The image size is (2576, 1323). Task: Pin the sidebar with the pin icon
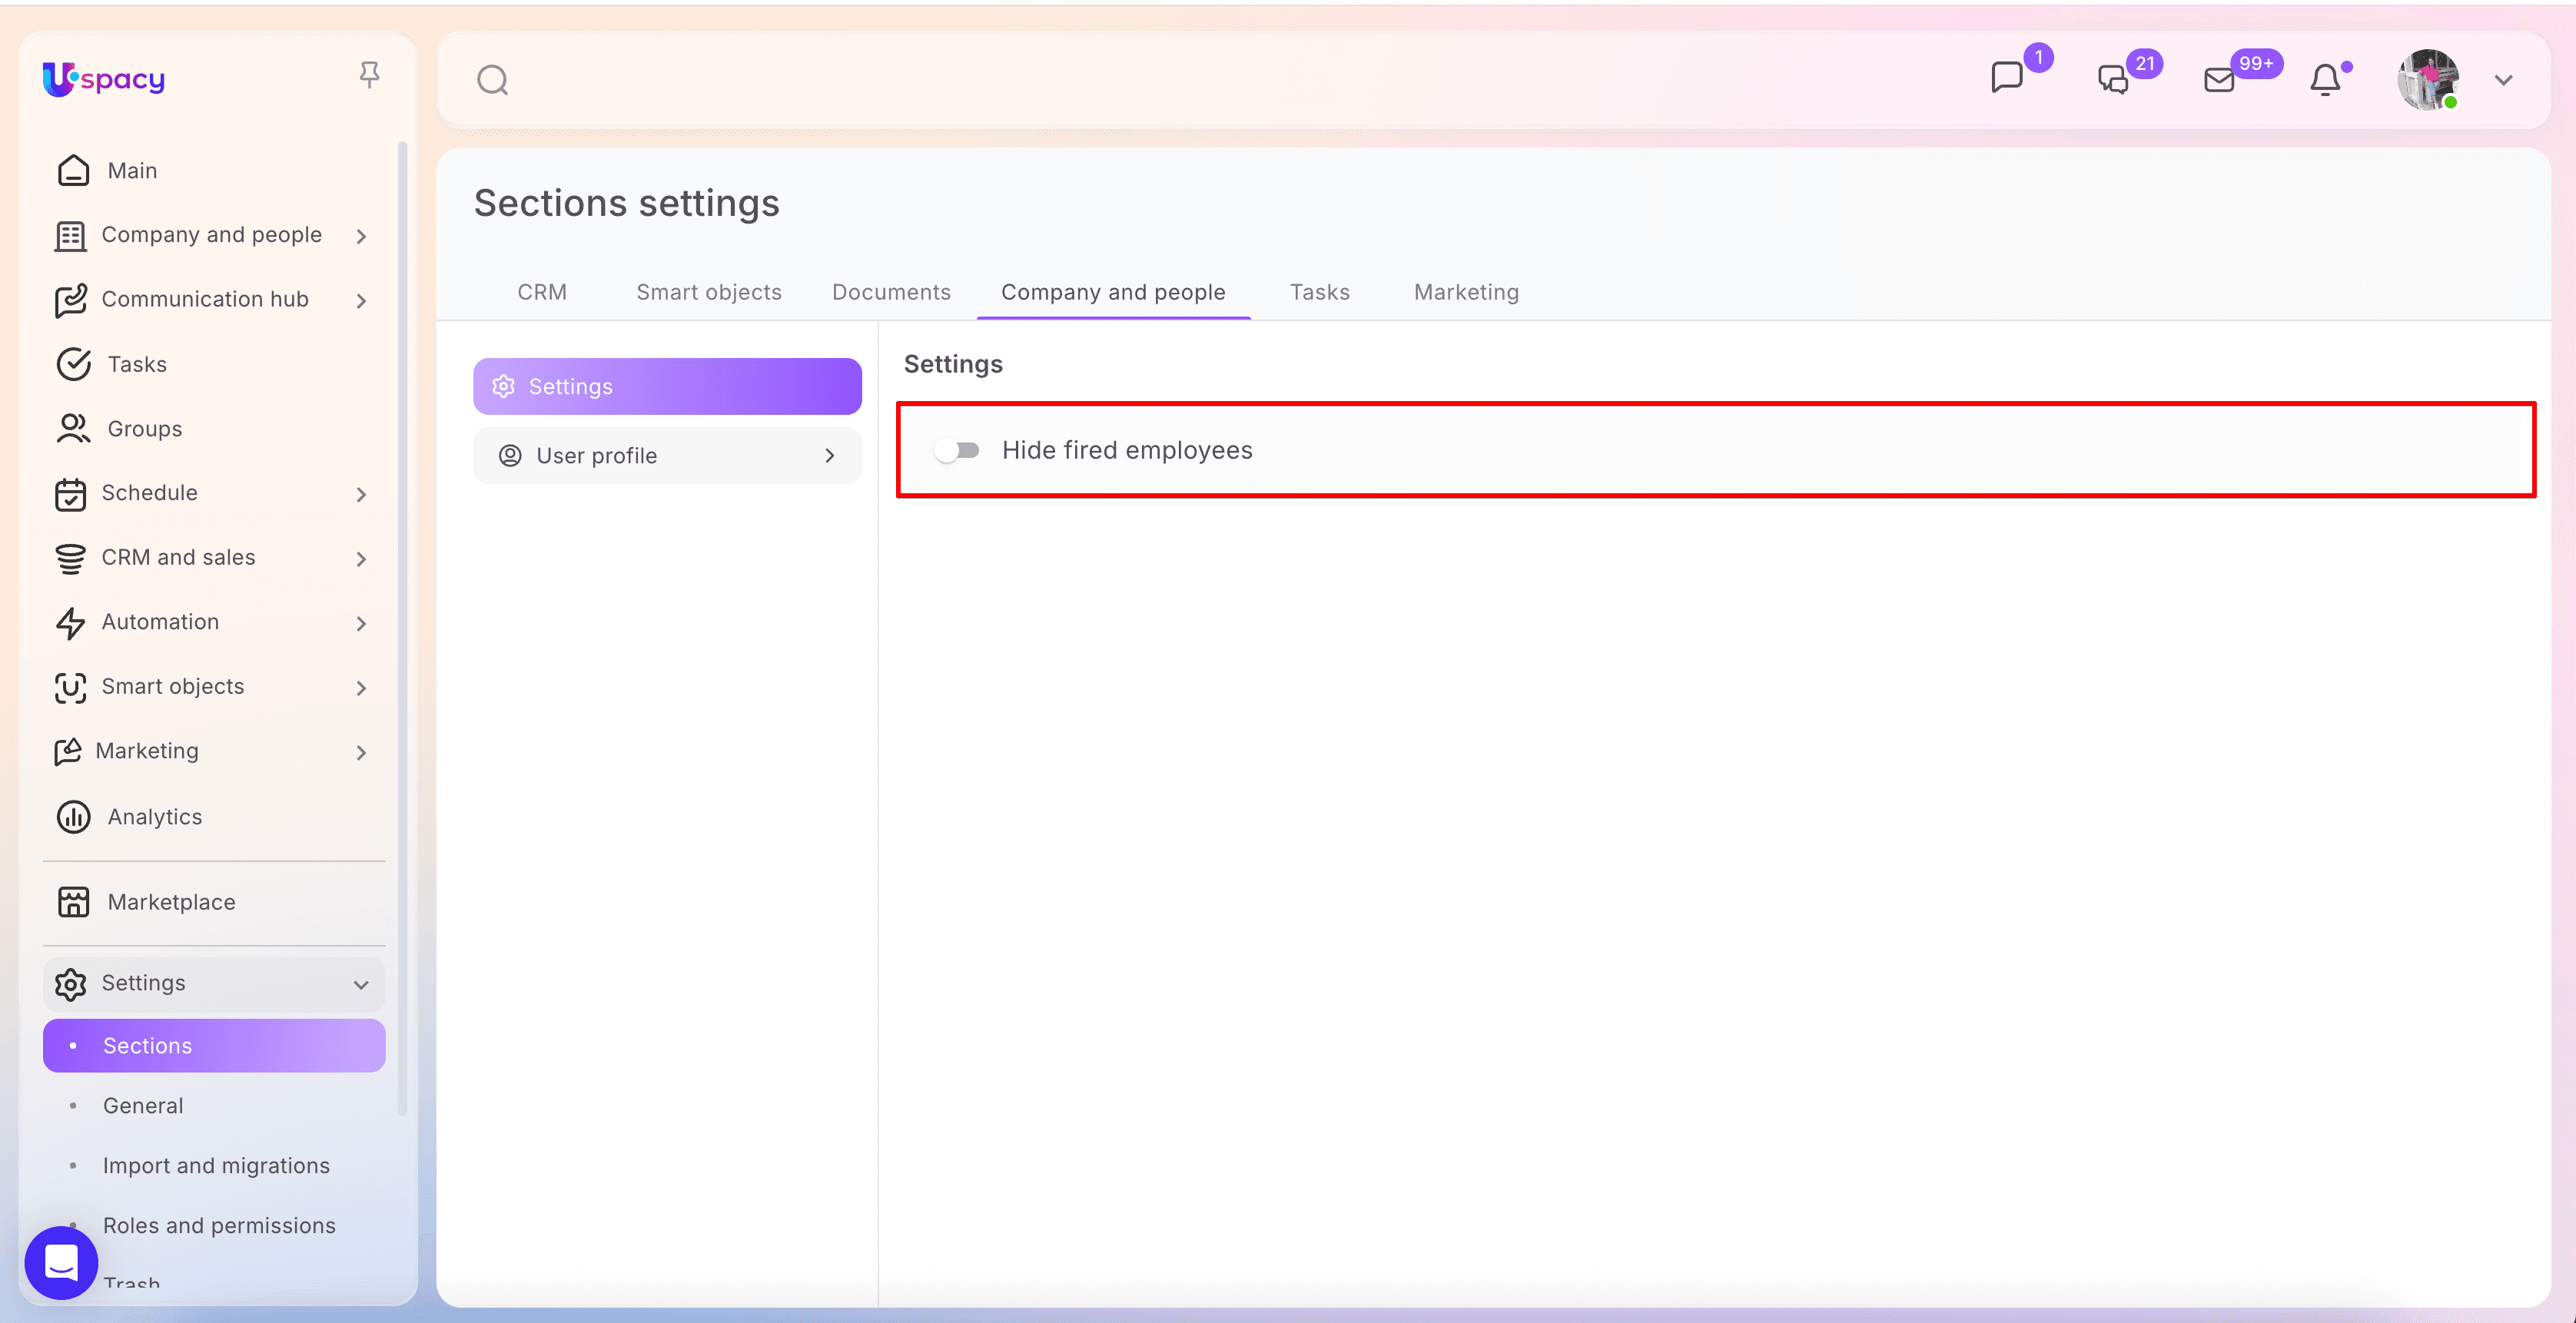[x=369, y=75]
